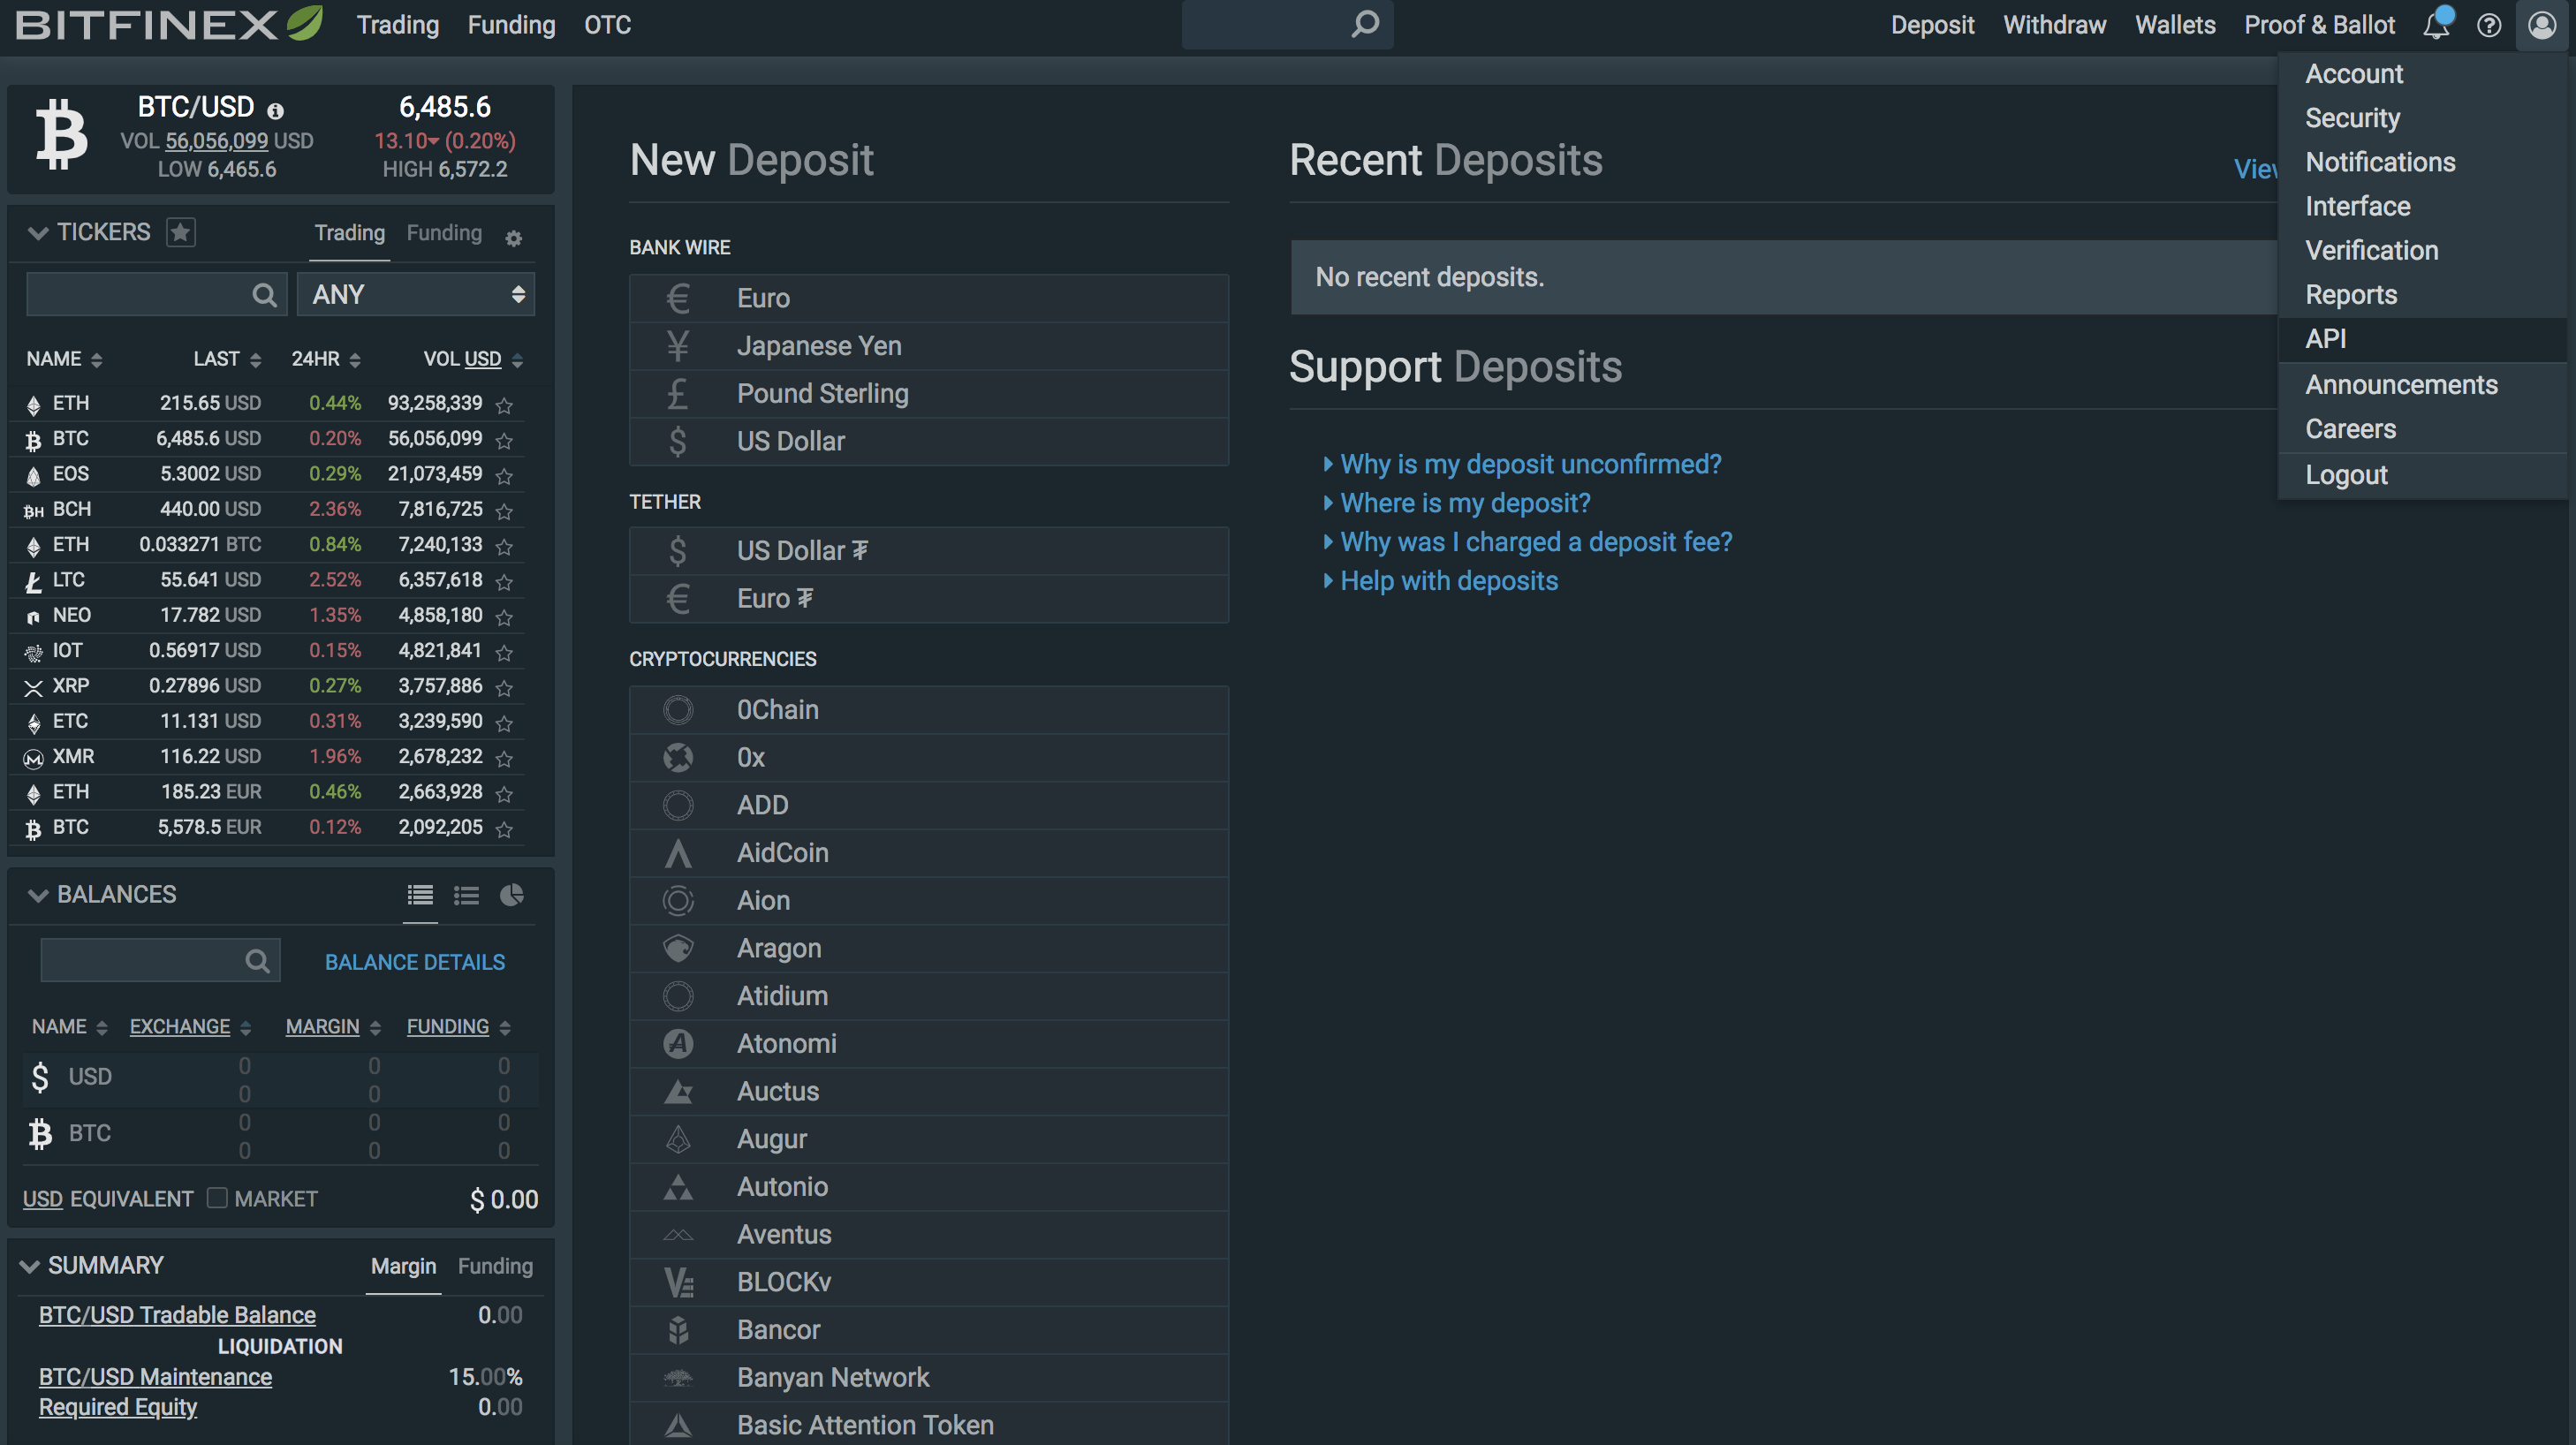Open 'Where is my deposit?' link
2576x1445 pixels.
(x=1464, y=503)
